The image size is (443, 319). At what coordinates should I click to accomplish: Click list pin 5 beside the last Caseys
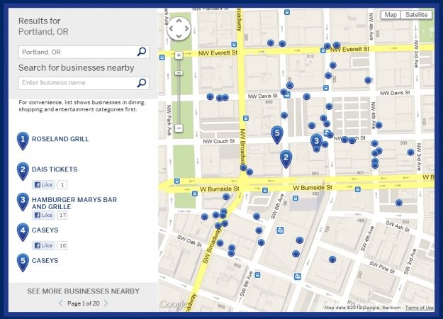(23, 262)
